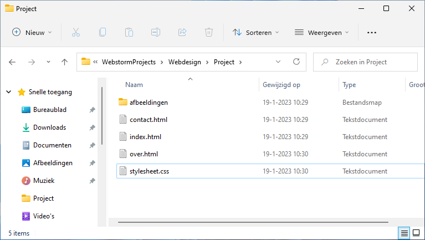This screenshot has height=240, width=425.
Task: Click the horizontal scrollbar of file list
Action: 253,222
